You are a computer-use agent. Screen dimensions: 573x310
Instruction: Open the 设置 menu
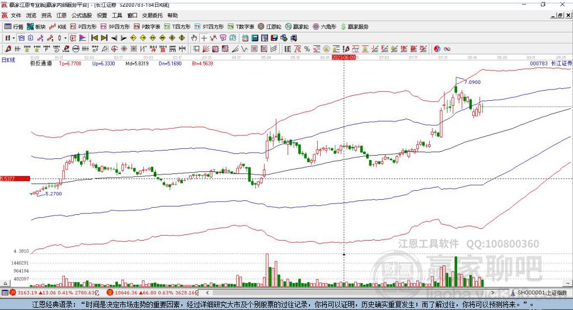pyautogui.click(x=102, y=15)
